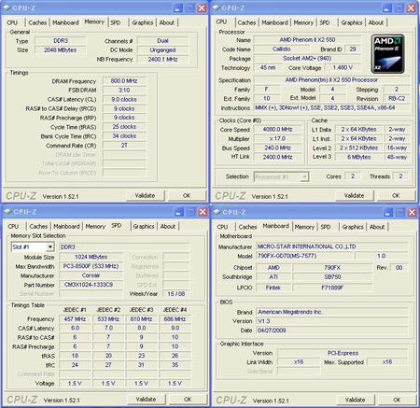Click the DRAM Frequency 800.0 MHz field
420x408 pixels.
click(124, 81)
